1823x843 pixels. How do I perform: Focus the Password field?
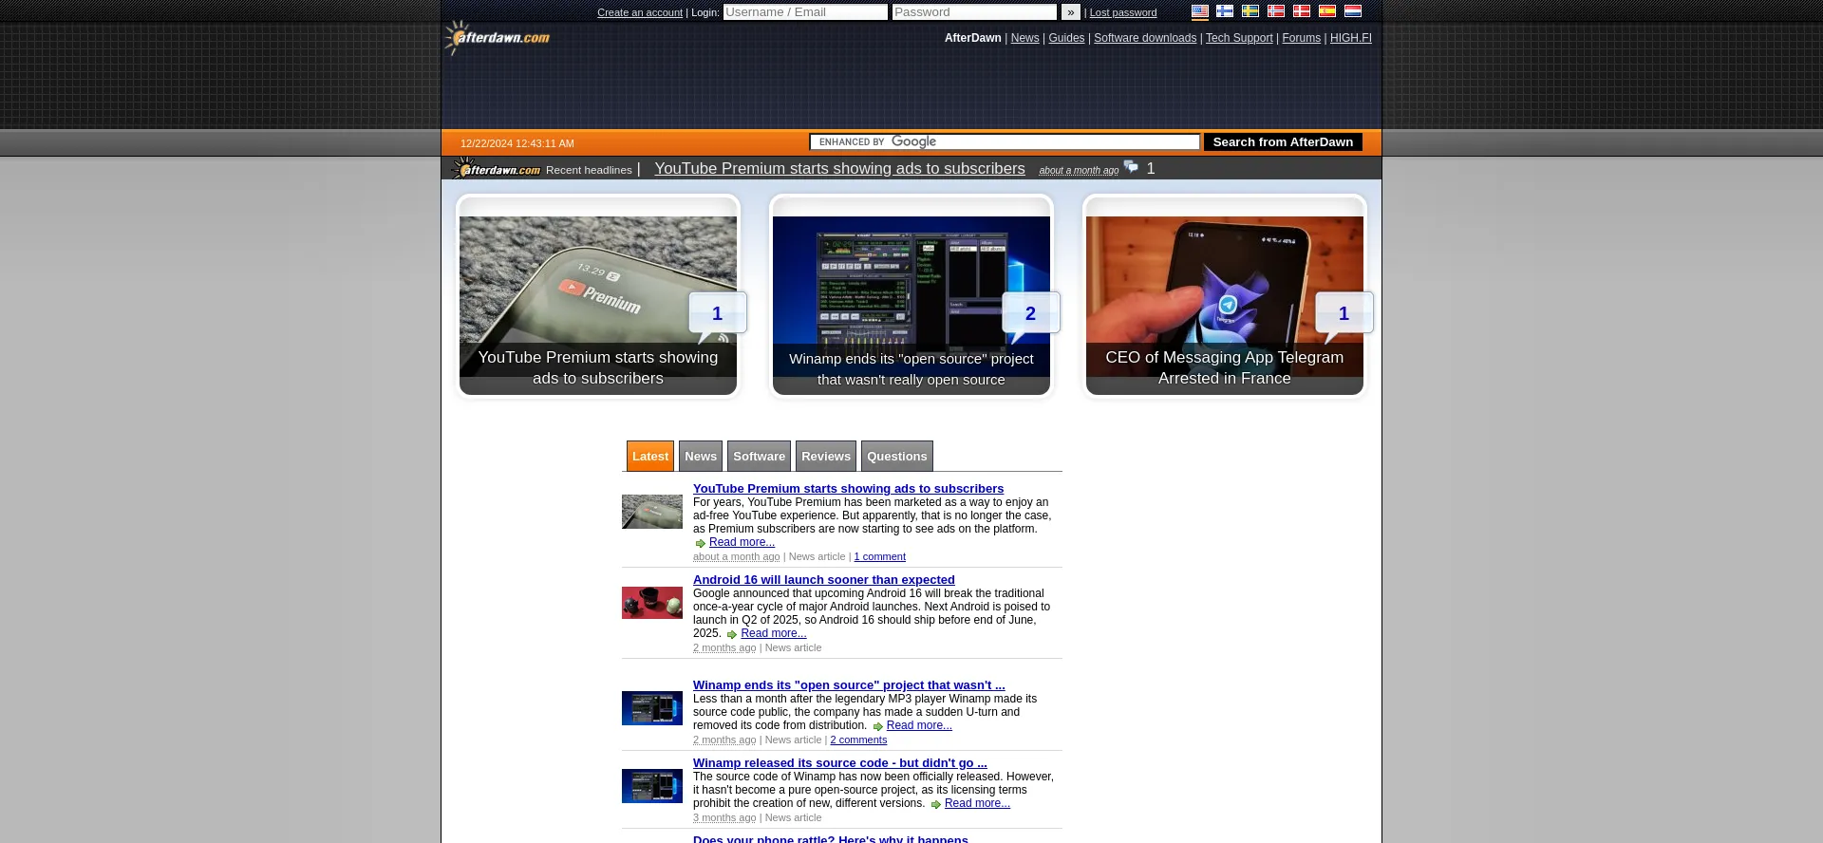974,12
